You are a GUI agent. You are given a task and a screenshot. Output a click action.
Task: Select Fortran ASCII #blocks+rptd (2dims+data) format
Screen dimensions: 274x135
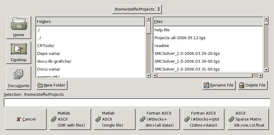203,119
